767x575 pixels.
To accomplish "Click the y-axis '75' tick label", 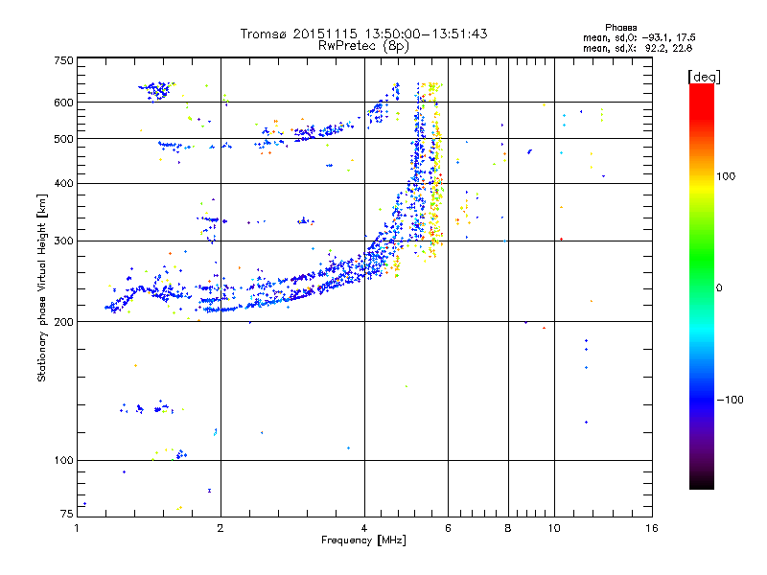I will pyautogui.click(x=67, y=514).
